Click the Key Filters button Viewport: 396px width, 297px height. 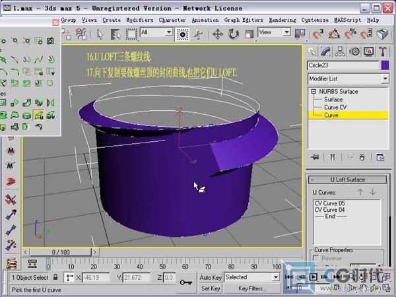tap(252, 288)
